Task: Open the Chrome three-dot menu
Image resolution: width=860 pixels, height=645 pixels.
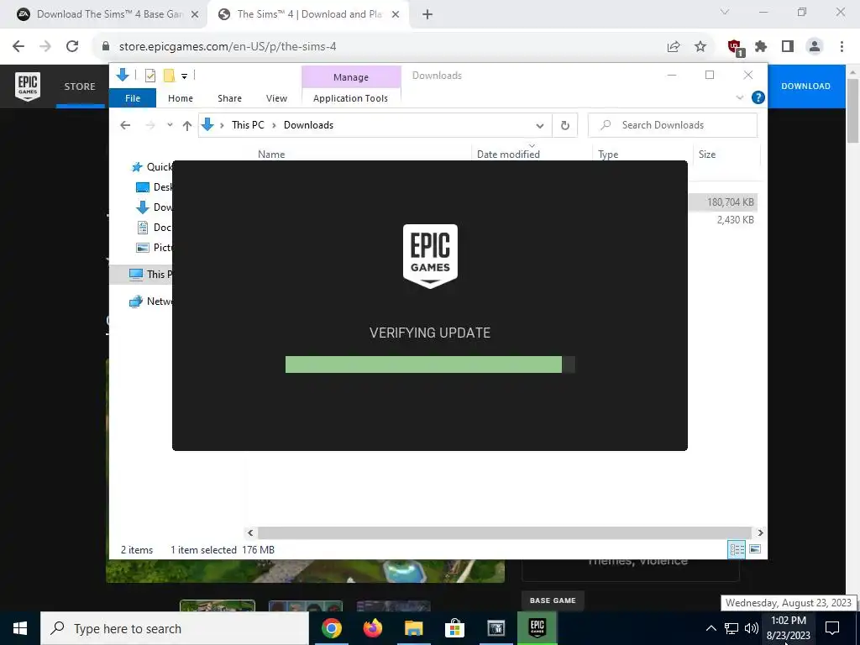Action: click(x=842, y=47)
